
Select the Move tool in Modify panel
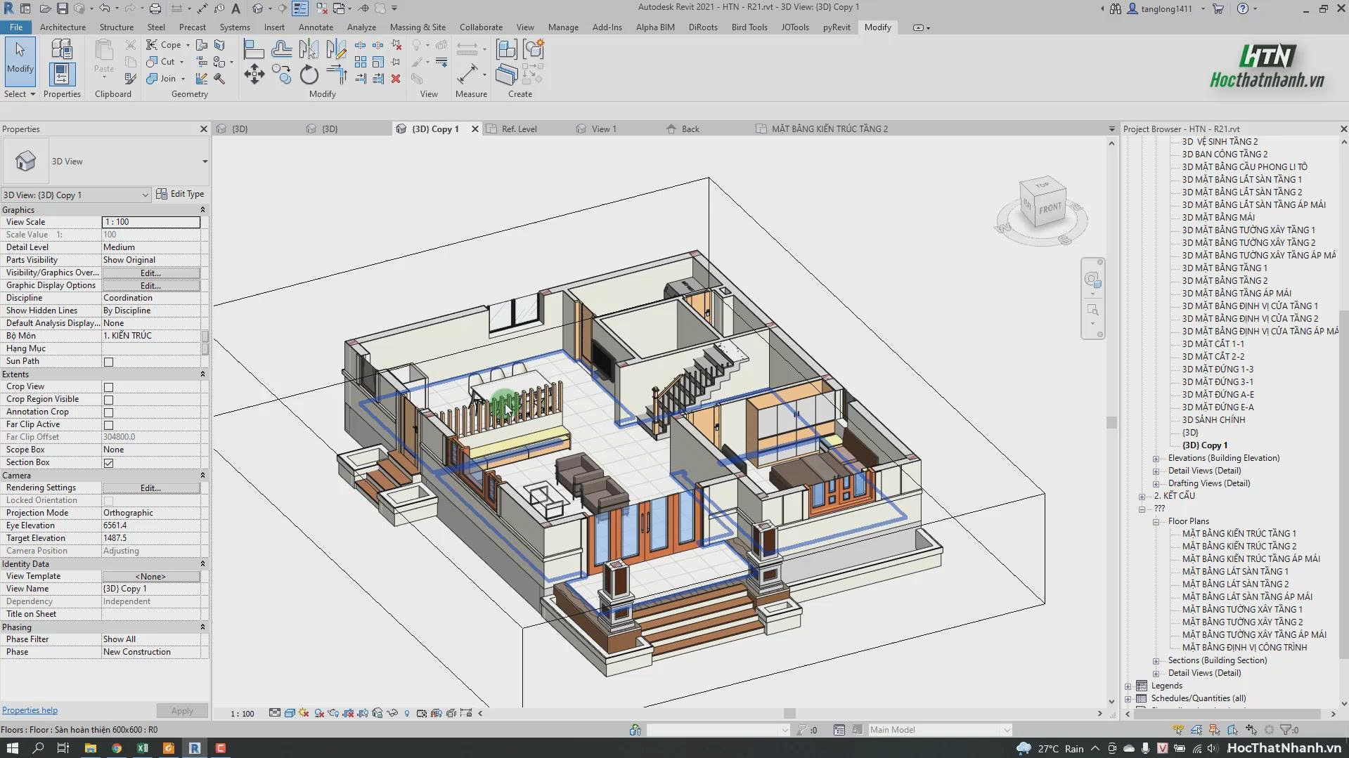254,74
